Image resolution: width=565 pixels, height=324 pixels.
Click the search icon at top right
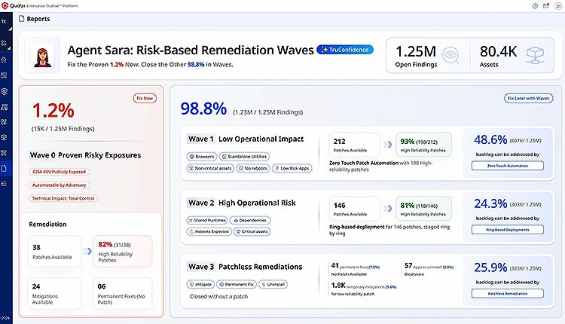557,6
